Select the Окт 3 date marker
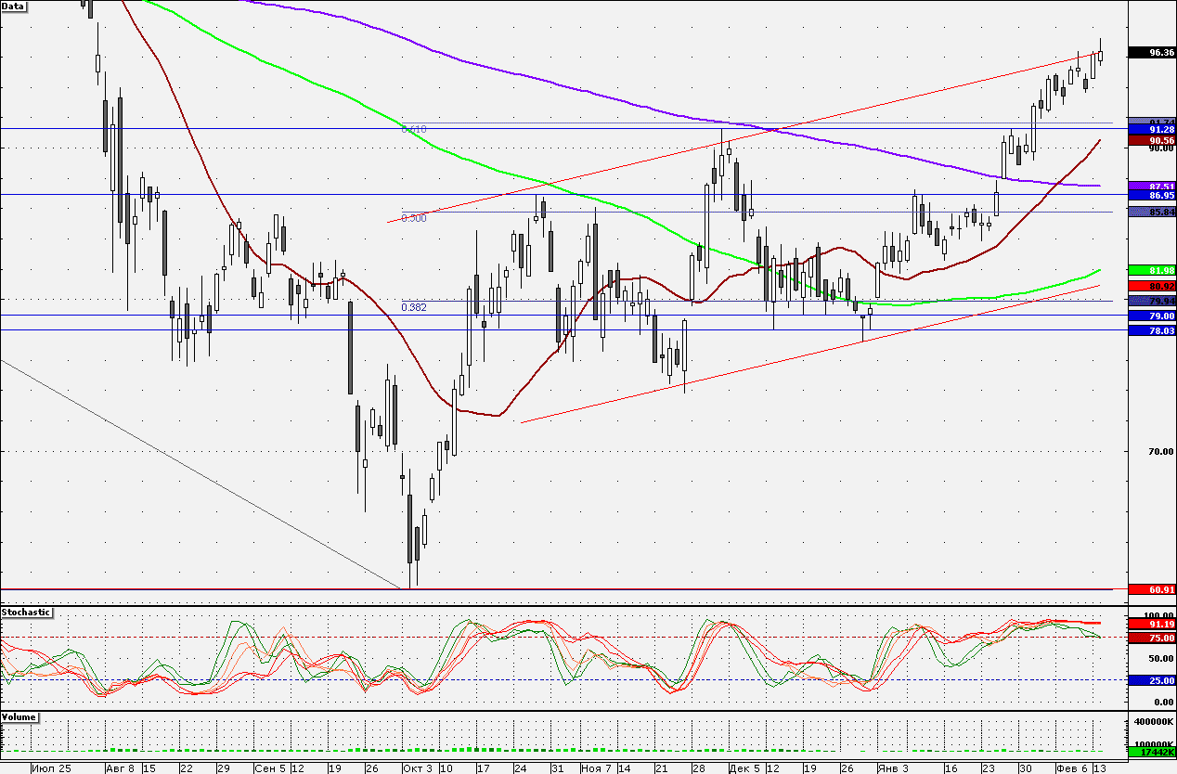Image resolution: width=1177 pixels, height=774 pixels. tap(417, 768)
